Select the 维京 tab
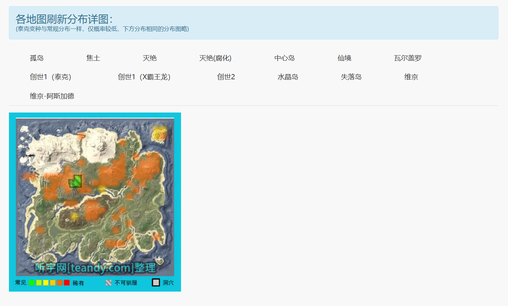Viewport: 508px width, 306px height. tap(411, 77)
